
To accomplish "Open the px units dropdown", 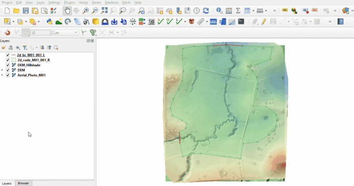I will (x=66, y=32).
